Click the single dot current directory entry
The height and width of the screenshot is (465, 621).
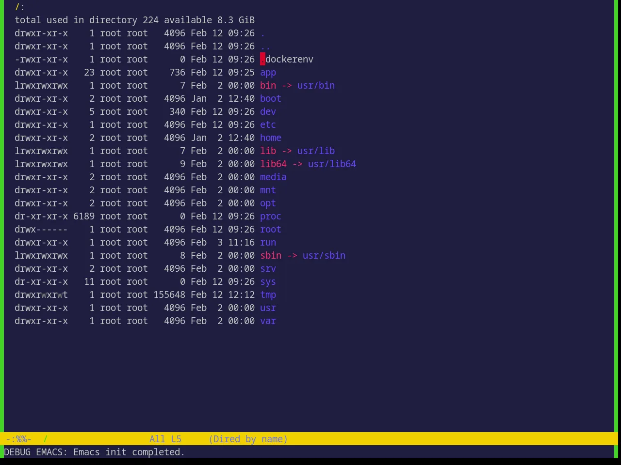tap(262, 33)
